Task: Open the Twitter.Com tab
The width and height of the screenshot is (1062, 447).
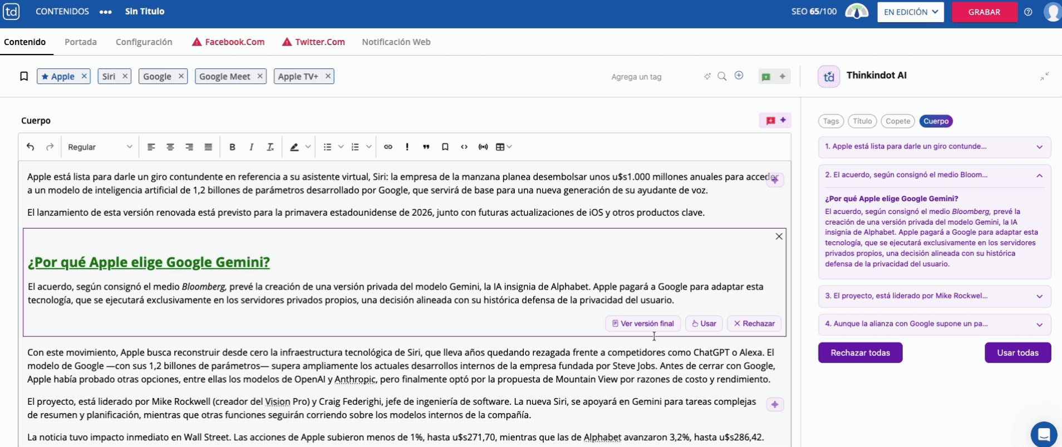Action: (313, 42)
